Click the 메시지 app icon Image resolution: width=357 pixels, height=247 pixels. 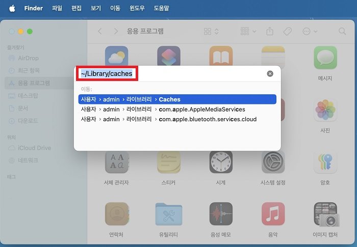point(325,58)
